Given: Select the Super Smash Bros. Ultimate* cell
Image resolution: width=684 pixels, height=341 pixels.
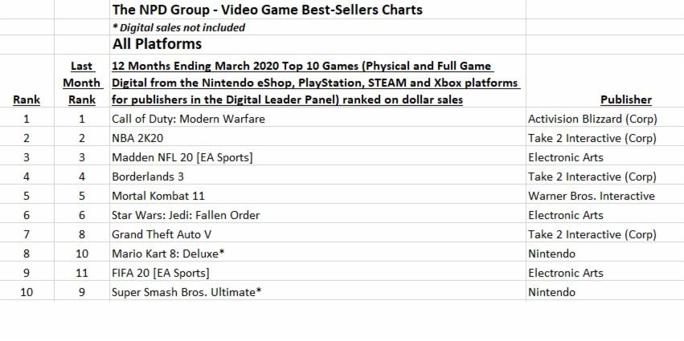Looking at the screenshot, I should (186, 292).
